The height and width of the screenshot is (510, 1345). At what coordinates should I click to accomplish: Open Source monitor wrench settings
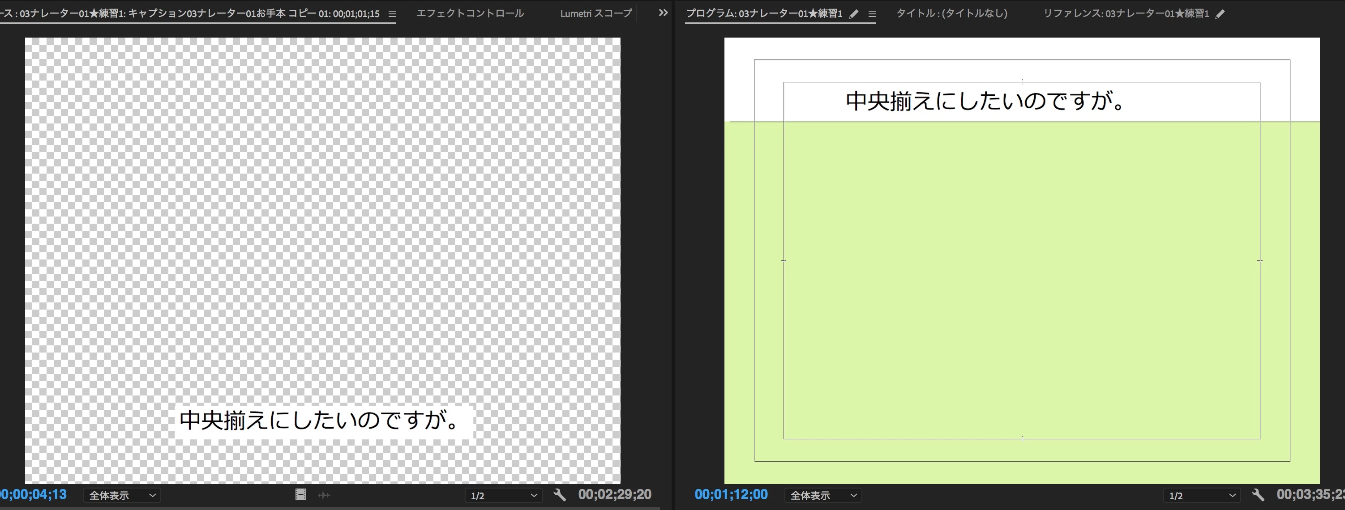coord(560,495)
